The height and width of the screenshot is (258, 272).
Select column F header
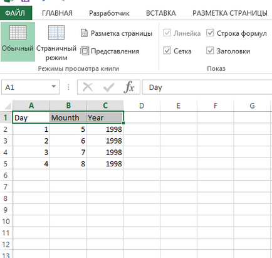pyautogui.click(x=215, y=105)
